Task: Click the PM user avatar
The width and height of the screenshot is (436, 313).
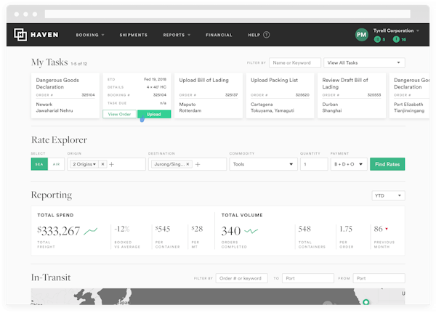Action: pos(361,35)
